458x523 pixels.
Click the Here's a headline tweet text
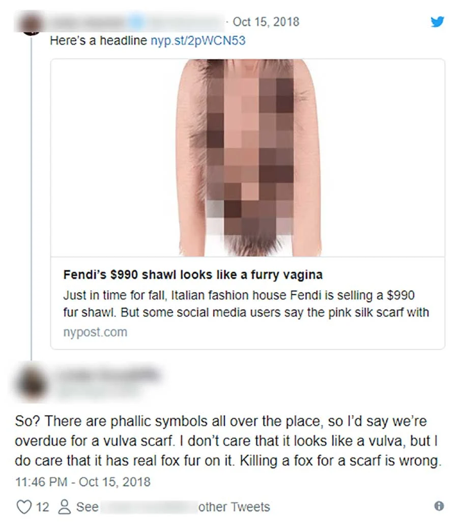(x=98, y=41)
